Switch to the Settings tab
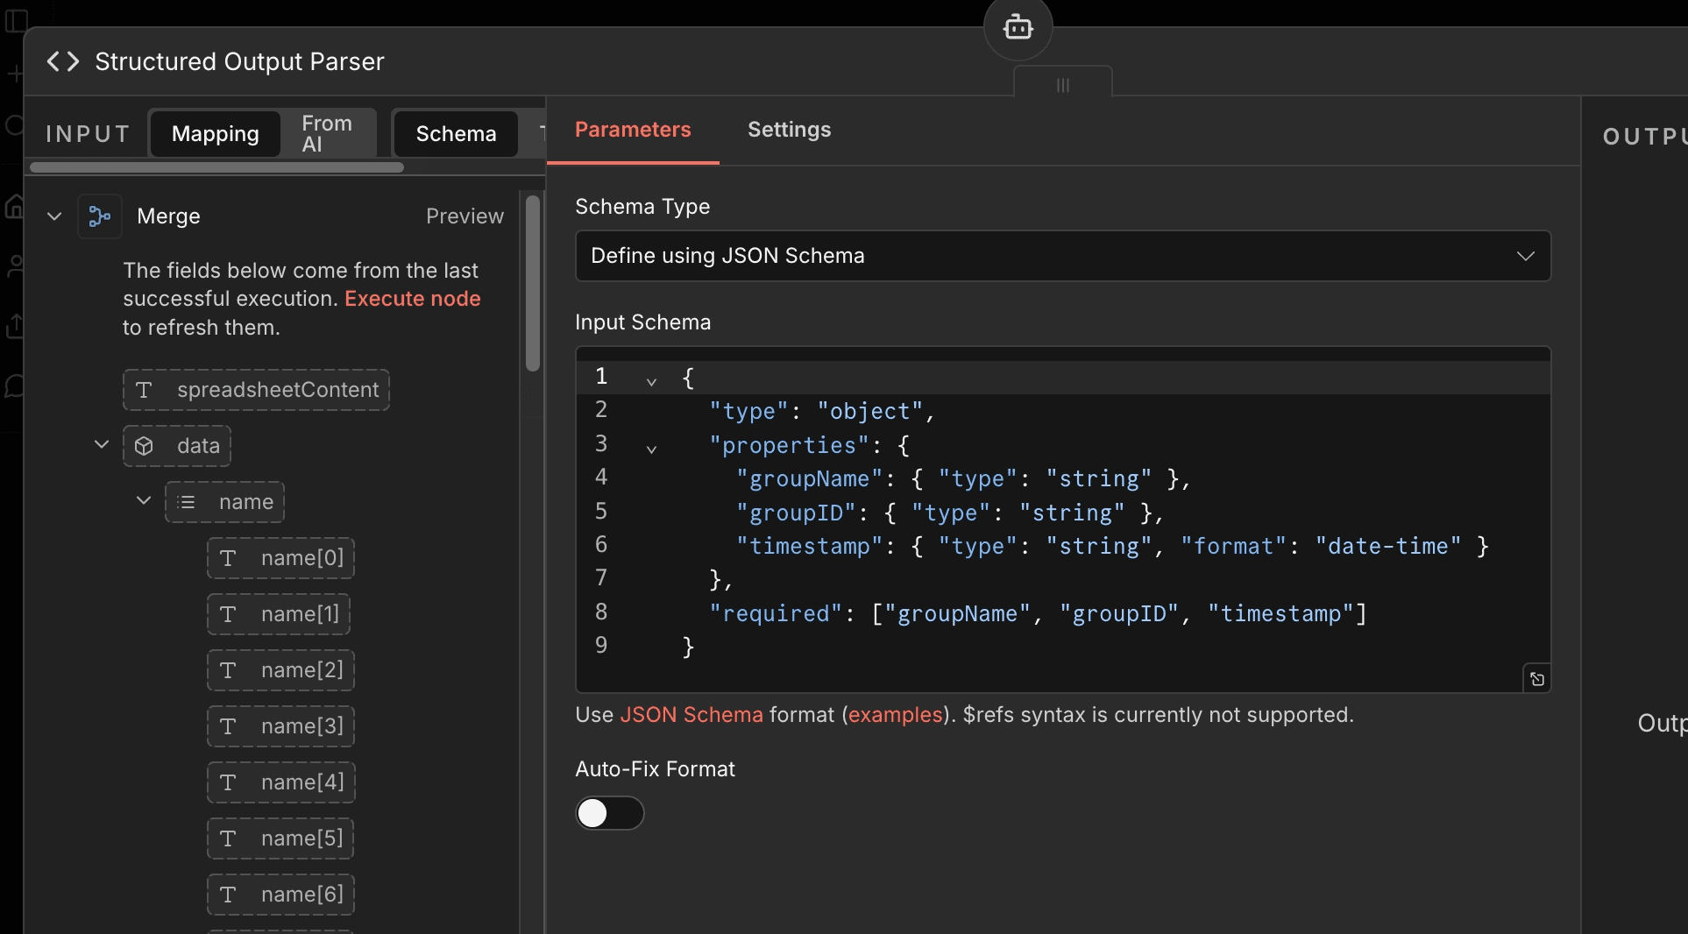 tap(789, 130)
